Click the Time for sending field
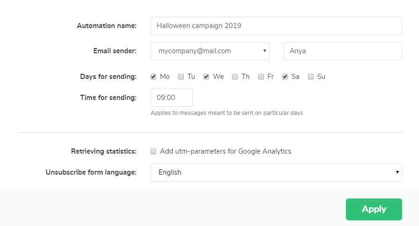 [171, 98]
